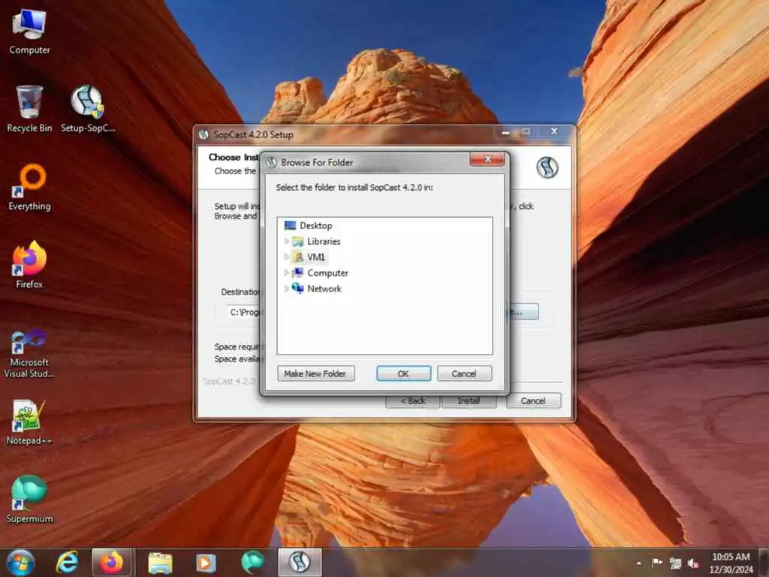Click the SopCast 4.2.0 Setup title bar icon
The height and width of the screenshot is (577, 769).
pos(204,134)
